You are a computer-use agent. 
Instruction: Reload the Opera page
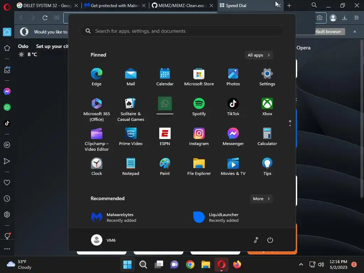(x=45, y=18)
